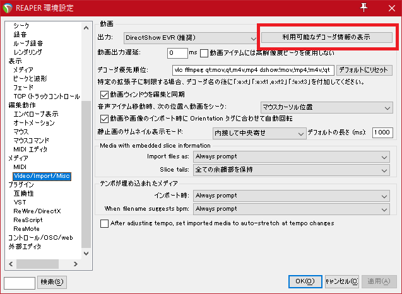402x294 pixels.
Task: Select メディア under 表示 in tree
Action: (x=23, y=70)
